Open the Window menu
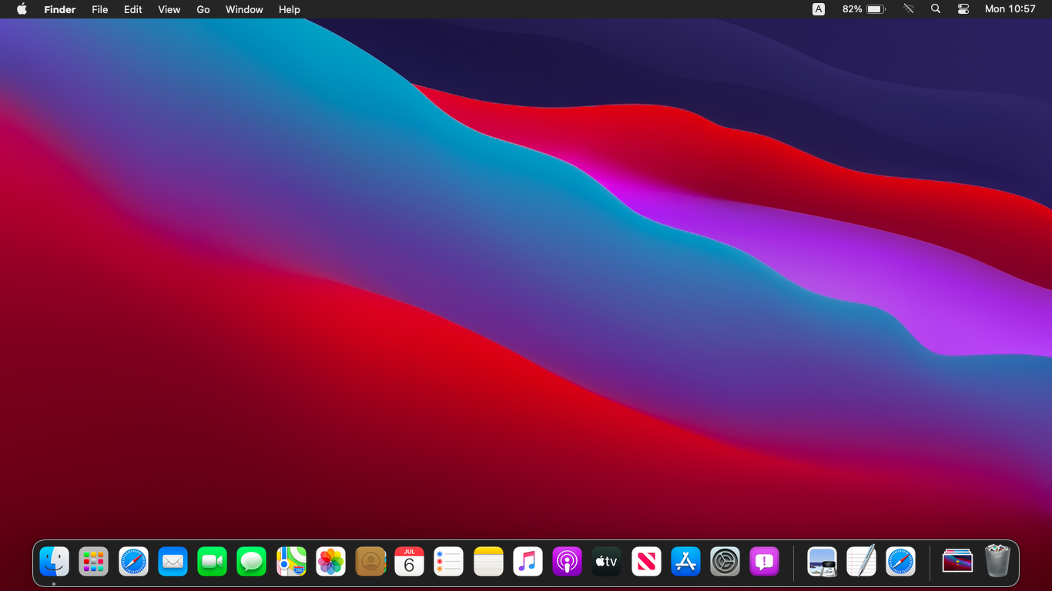The height and width of the screenshot is (591, 1052). click(x=244, y=9)
